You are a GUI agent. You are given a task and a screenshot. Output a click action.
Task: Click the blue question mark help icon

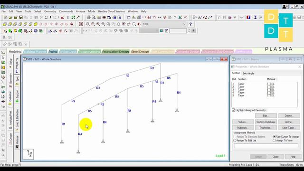pos(190,24)
